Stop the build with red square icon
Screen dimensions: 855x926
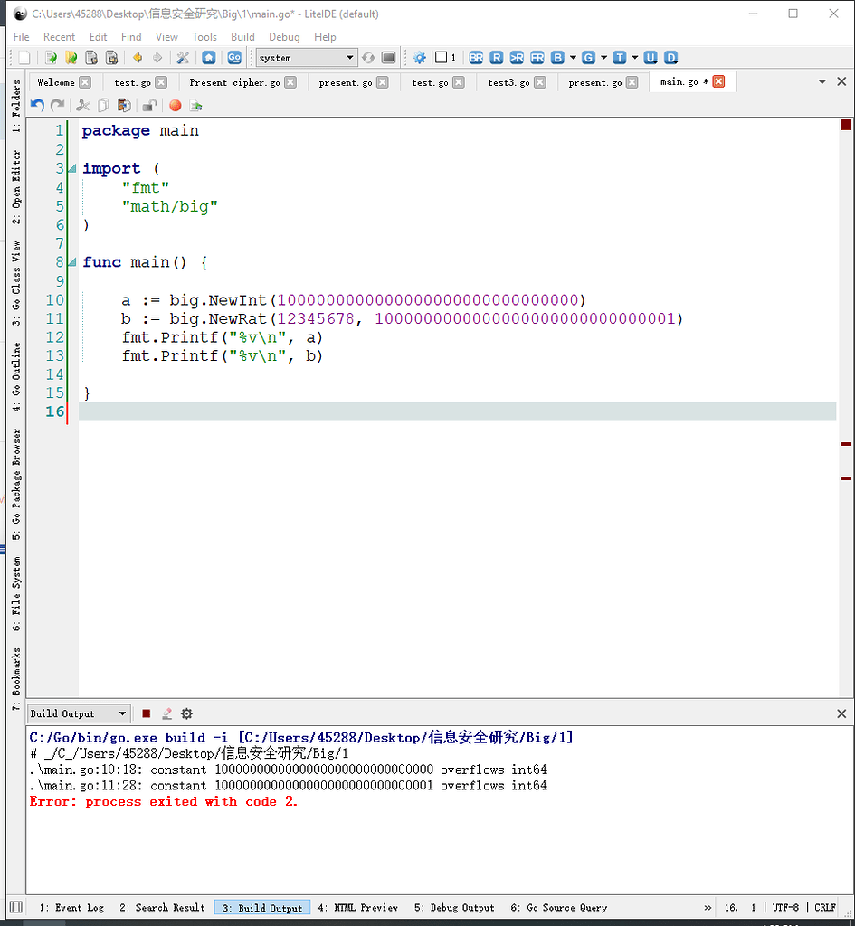point(147,713)
